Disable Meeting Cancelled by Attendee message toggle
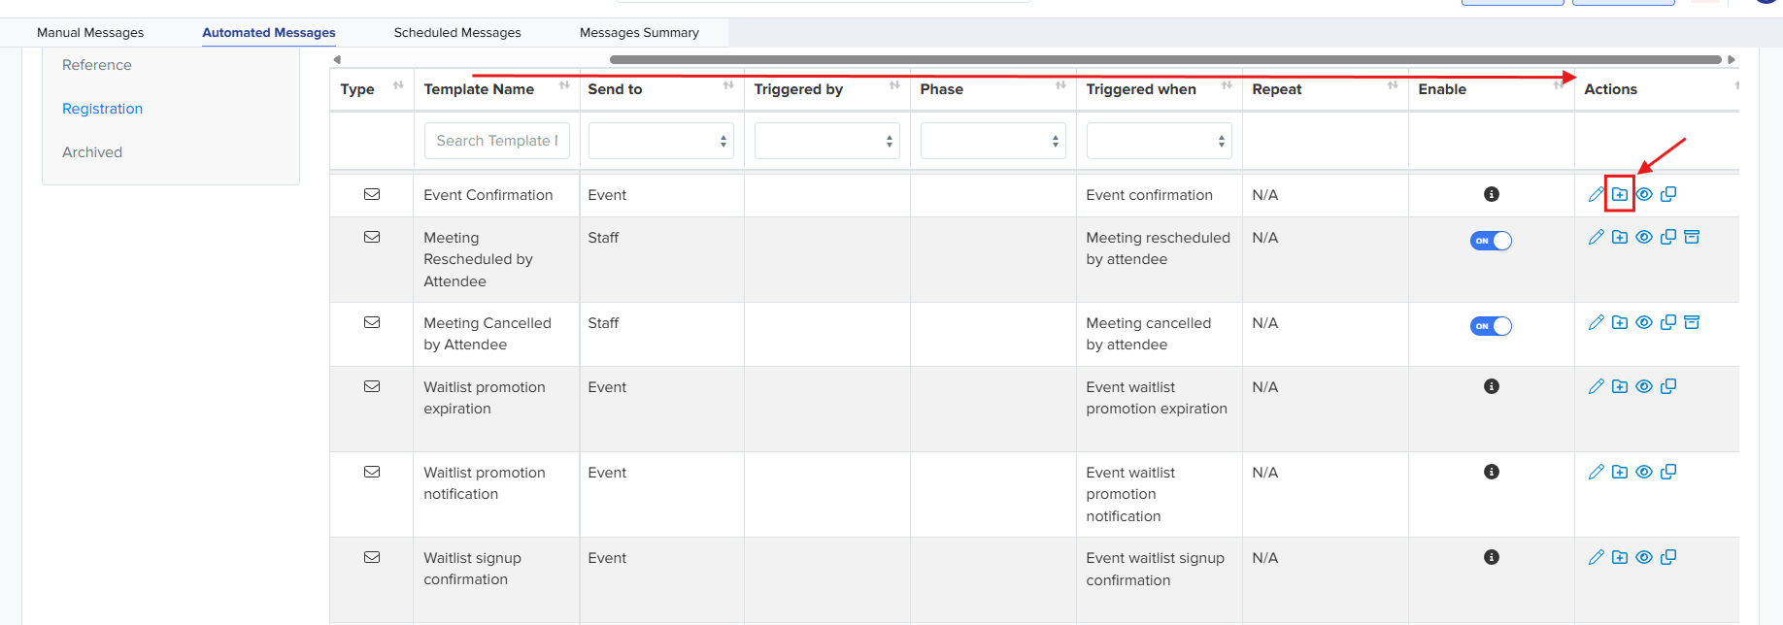 tap(1491, 326)
